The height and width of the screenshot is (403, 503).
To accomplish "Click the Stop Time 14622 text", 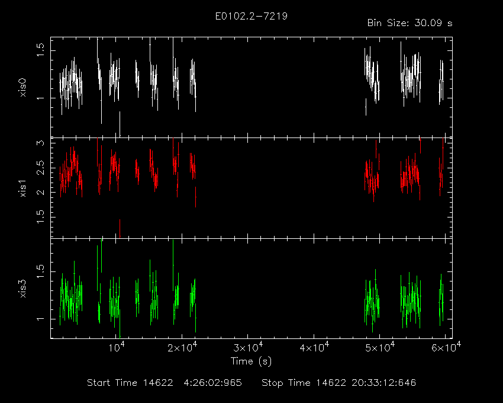I will [x=304, y=383].
